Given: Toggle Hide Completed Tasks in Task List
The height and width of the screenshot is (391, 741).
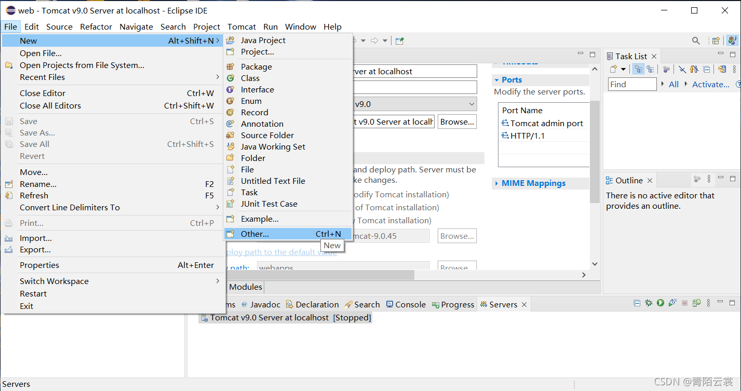Looking at the screenshot, I should pyautogui.click(x=682, y=69).
